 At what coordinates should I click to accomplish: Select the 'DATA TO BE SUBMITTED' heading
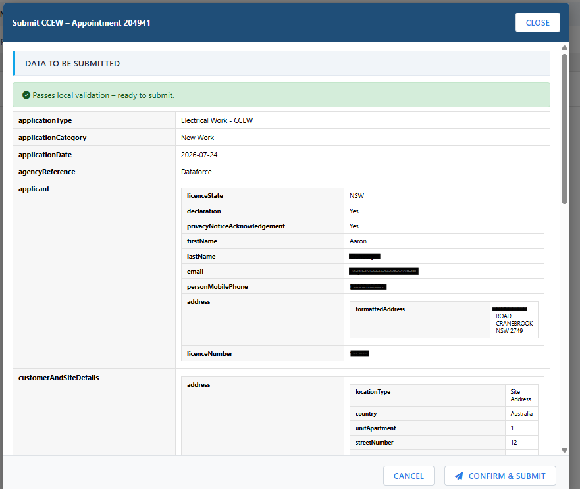click(72, 64)
